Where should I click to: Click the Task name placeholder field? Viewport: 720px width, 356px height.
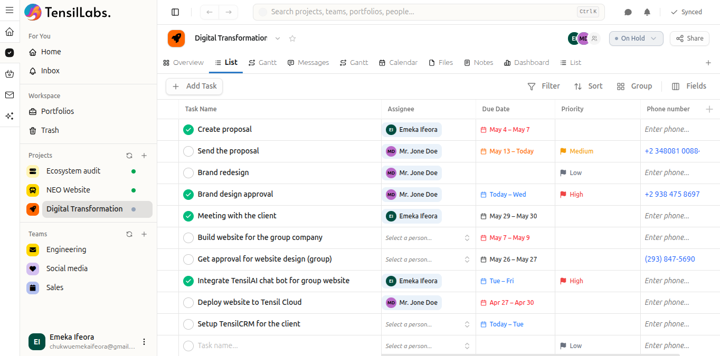point(217,346)
